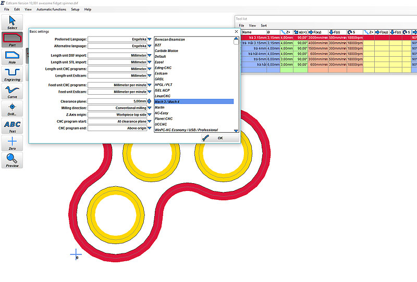Screen dimensions: 417x282
Task: Click the ABC Text tool
Action: (x=13, y=126)
